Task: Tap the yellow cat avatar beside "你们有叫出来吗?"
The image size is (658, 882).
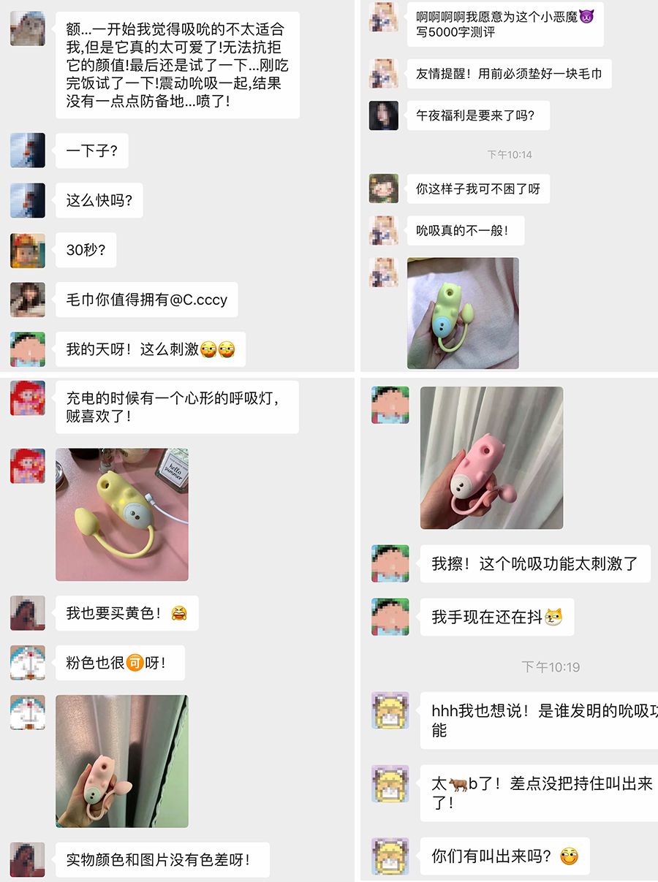Action: 390,856
